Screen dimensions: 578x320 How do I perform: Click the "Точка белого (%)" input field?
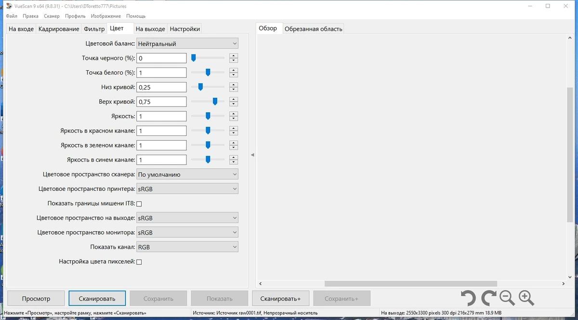coord(161,72)
